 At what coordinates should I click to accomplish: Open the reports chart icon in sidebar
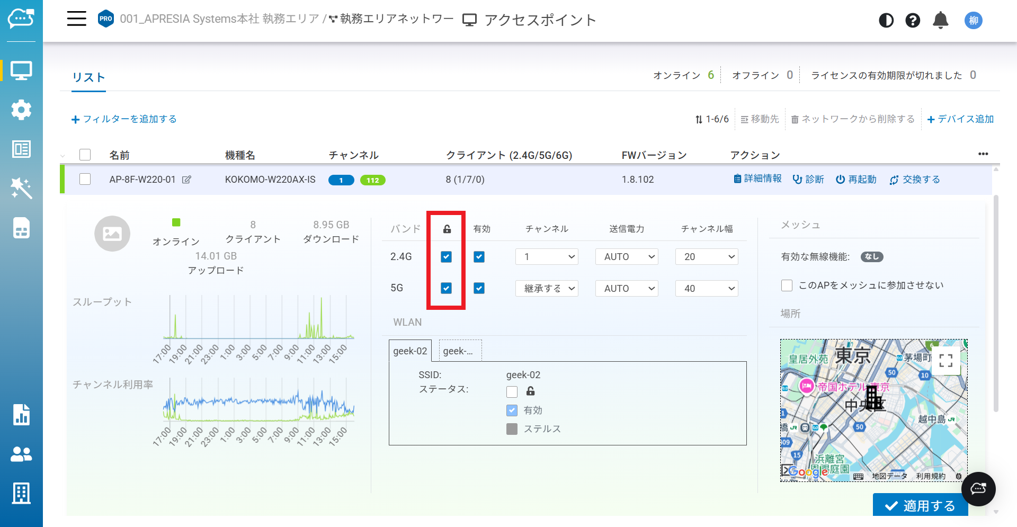(21, 415)
